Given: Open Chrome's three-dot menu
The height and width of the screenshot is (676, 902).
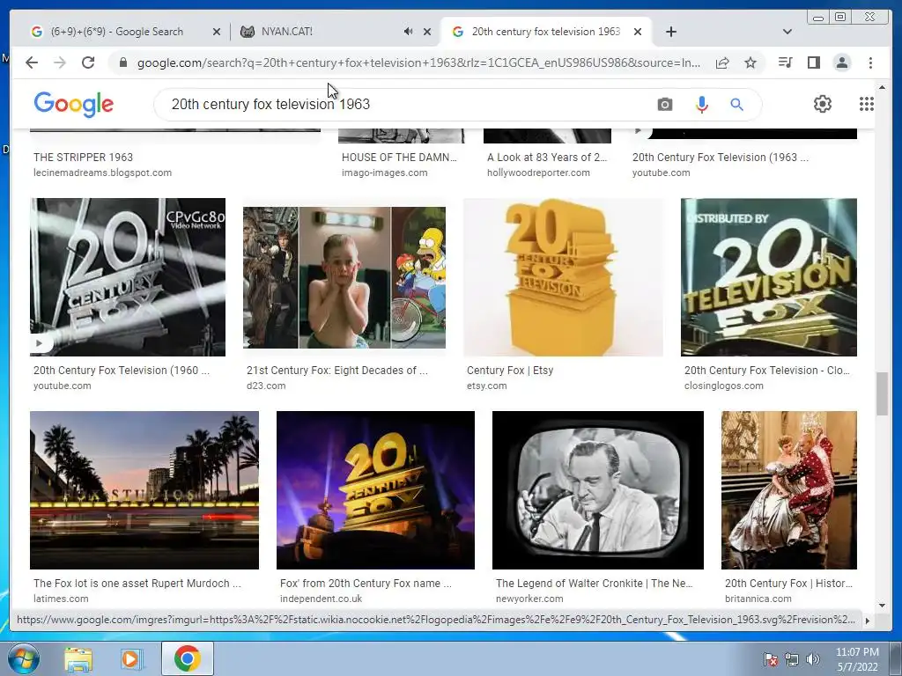Looking at the screenshot, I should click(870, 62).
